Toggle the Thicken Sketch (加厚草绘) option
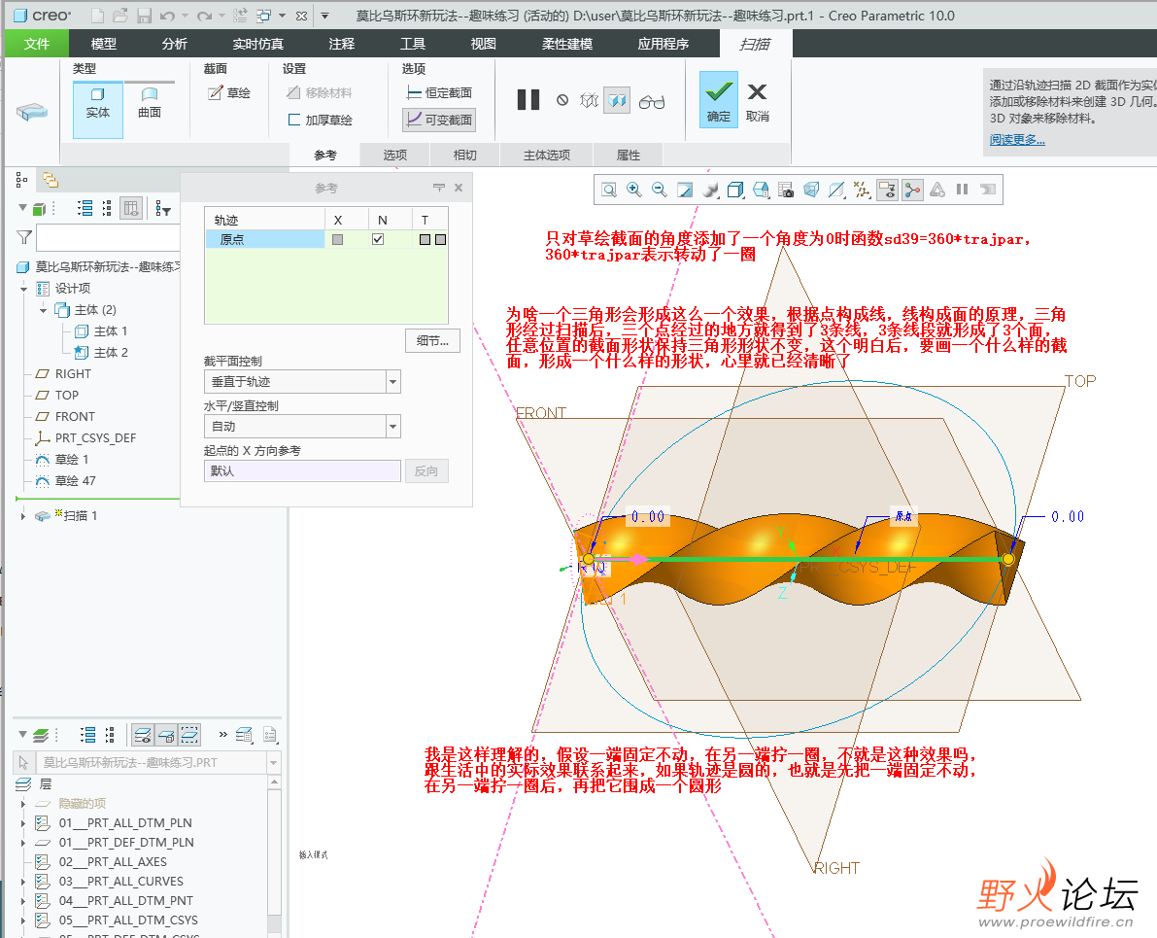The height and width of the screenshot is (938, 1157). pyautogui.click(x=321, y=120)
